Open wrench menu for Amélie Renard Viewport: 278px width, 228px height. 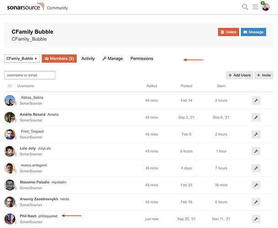tap(256, 117)
